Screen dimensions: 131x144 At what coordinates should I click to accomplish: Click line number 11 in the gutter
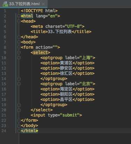[x=4, y=63]
